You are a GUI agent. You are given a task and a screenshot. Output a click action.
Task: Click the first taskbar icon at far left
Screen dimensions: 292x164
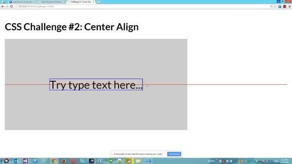[6, 161]
